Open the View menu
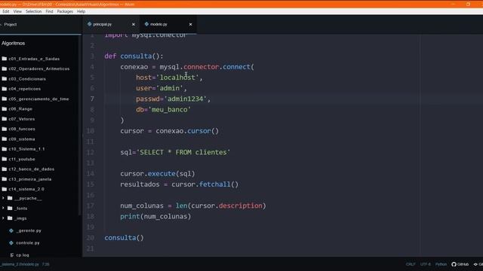Viewport: 483px width, 271px height. (x=17, y=11)
